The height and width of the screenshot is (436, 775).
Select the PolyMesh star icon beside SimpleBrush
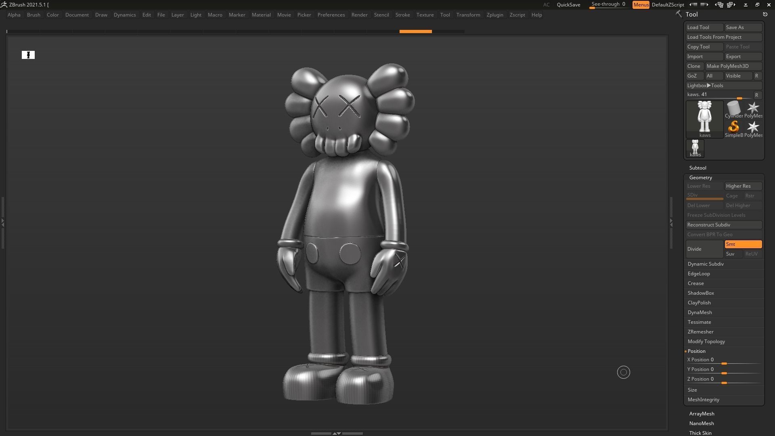click(x=753, y=129)
